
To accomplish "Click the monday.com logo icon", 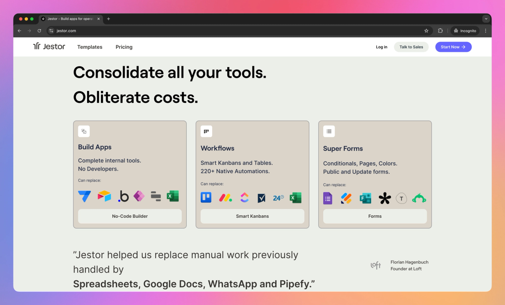I will point(226,198).
